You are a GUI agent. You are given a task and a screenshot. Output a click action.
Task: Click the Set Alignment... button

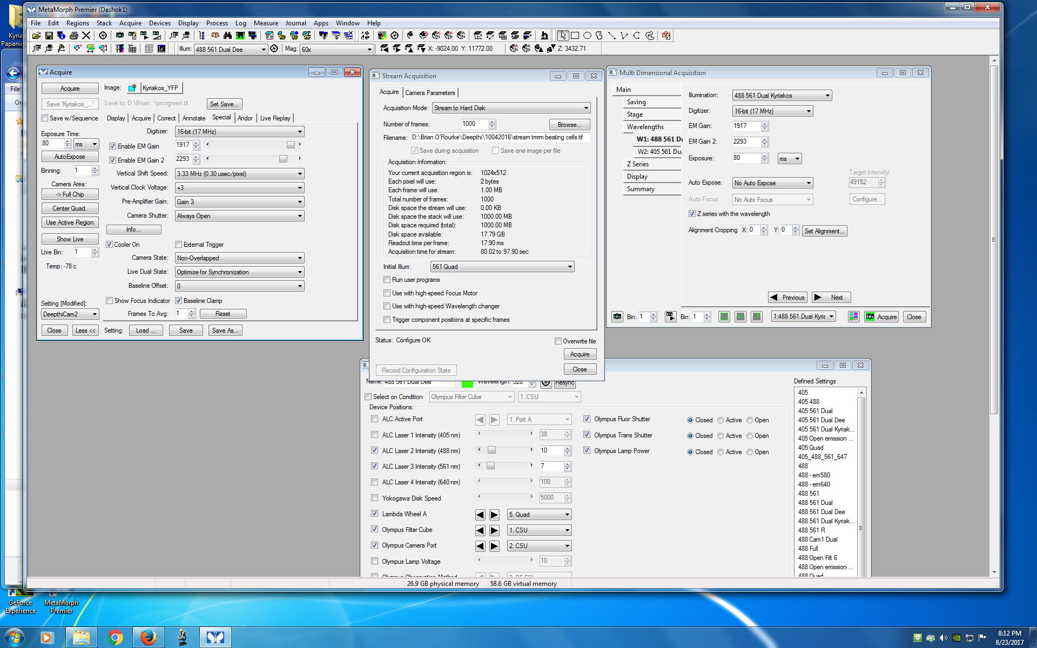pyautogui.click(x=824, y=231)
